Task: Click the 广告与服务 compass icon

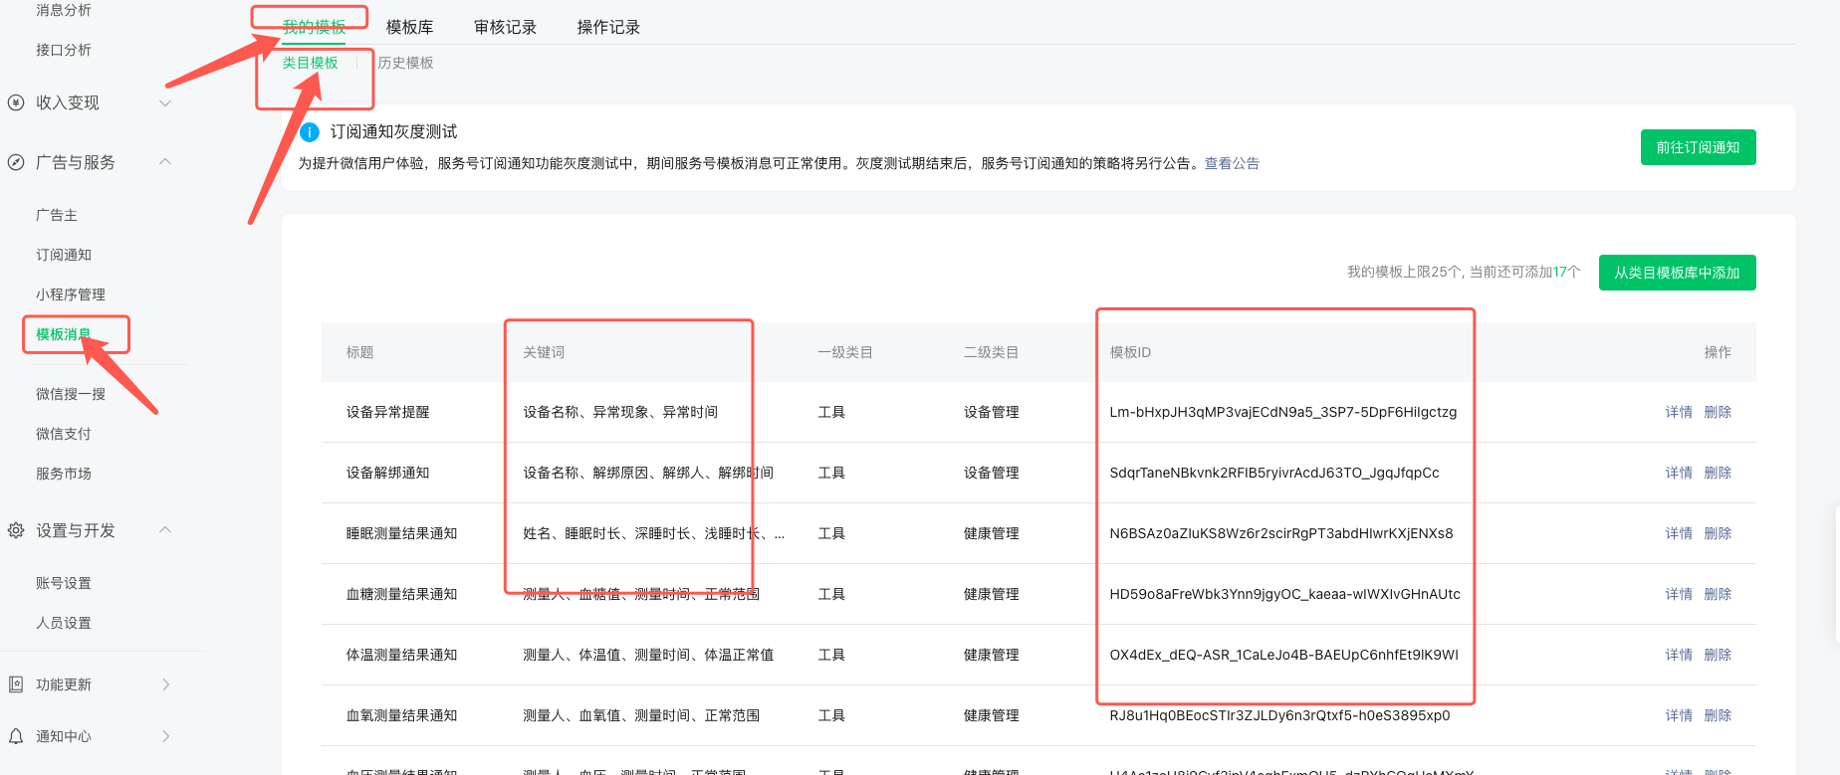Action: 16,162
